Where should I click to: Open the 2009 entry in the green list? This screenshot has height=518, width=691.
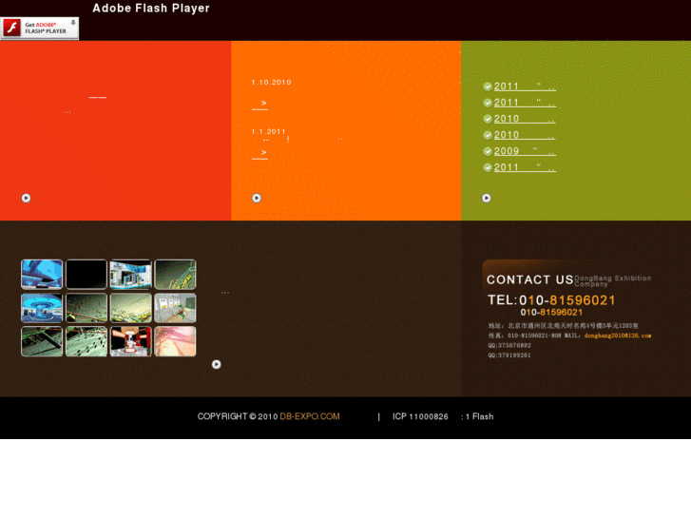pyautogui.click(x=525, y=151)
